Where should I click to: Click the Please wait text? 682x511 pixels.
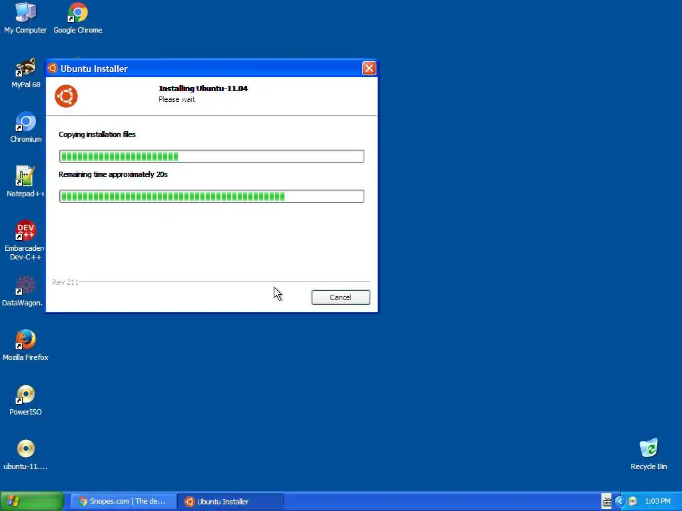176,99
